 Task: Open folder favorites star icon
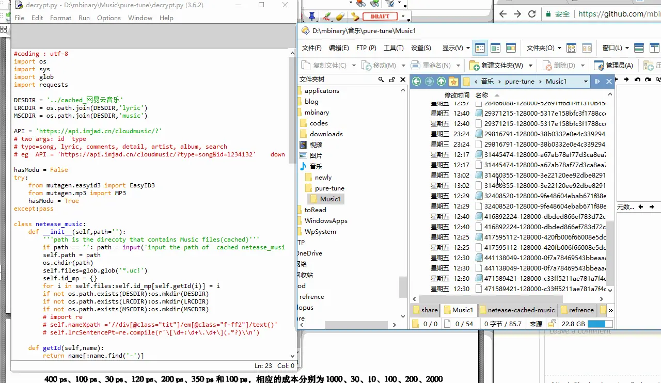[453, 81]
